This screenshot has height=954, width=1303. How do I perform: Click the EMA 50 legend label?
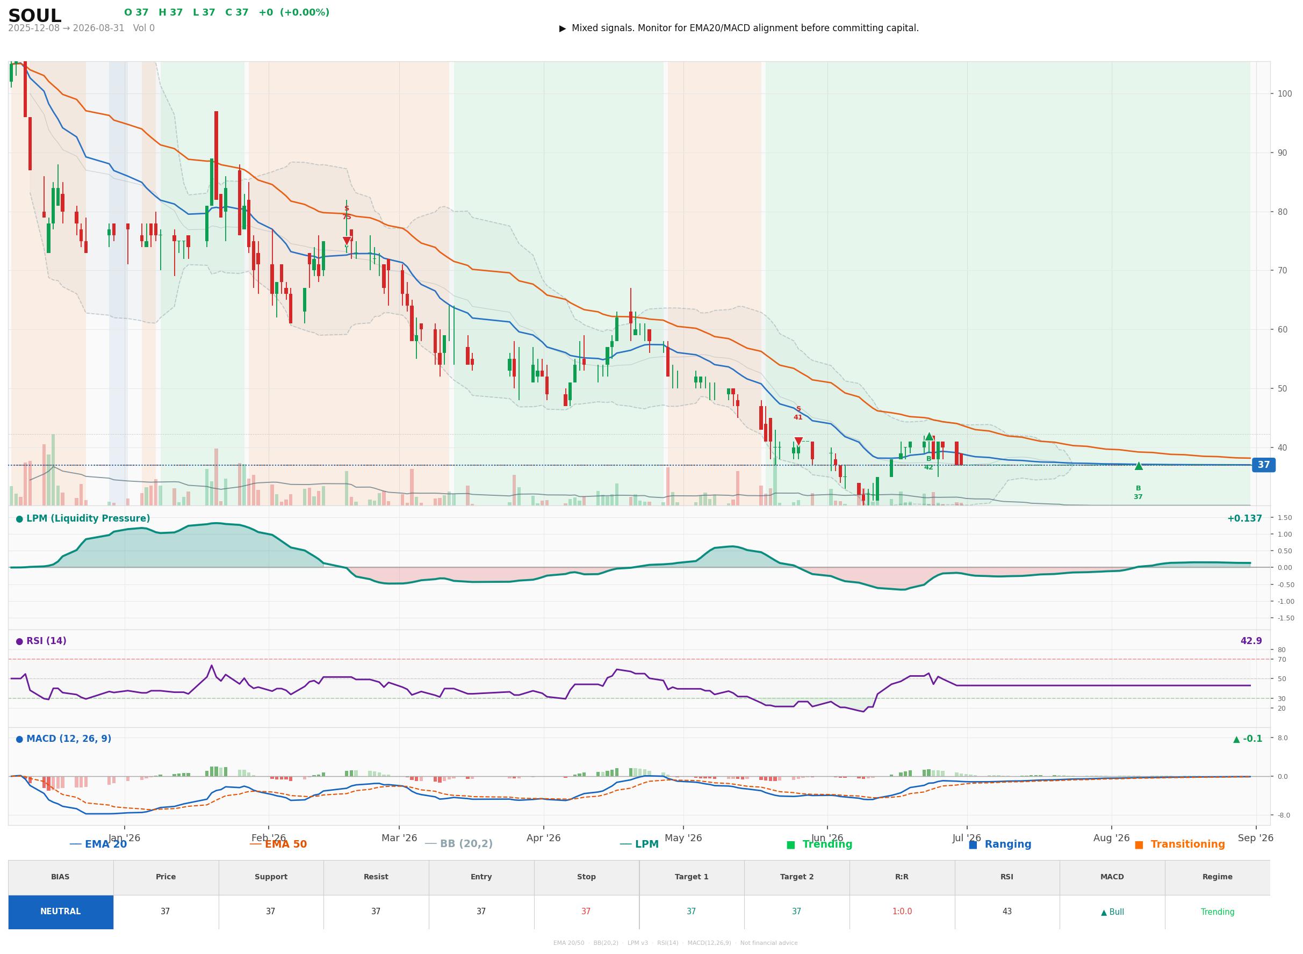point(286,844)
